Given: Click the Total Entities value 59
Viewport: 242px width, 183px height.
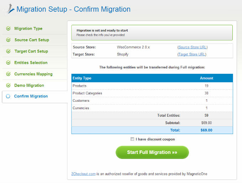Looking at the screenshot, I should pos(206,115).
